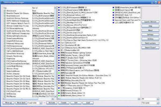
Task: Open the About button
Action: (x=150, y=30)
